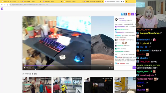Open a new browser tab
This screenshot has height=93, width=166.
[x=127, y=2]
